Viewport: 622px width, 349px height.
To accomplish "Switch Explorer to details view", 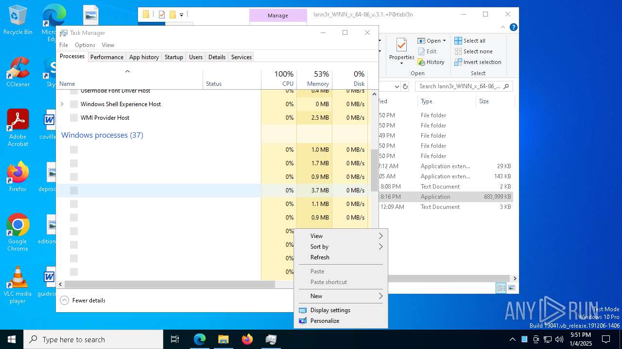I will point(501,288).
